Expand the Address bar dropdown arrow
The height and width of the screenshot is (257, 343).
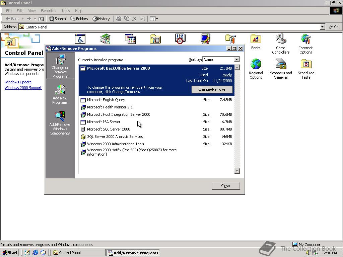pos(322,27)
